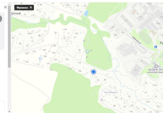163x113 pixels.
Task: Click the hollow circle marker near house 63
Action: [87, 51]
